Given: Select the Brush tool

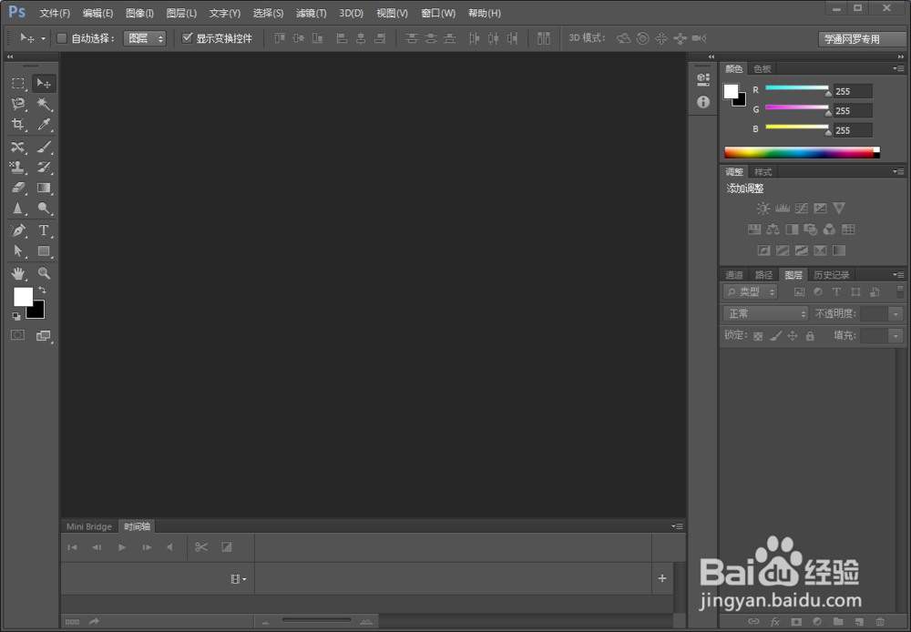Looking at the screenshot, I should [44, 147].
